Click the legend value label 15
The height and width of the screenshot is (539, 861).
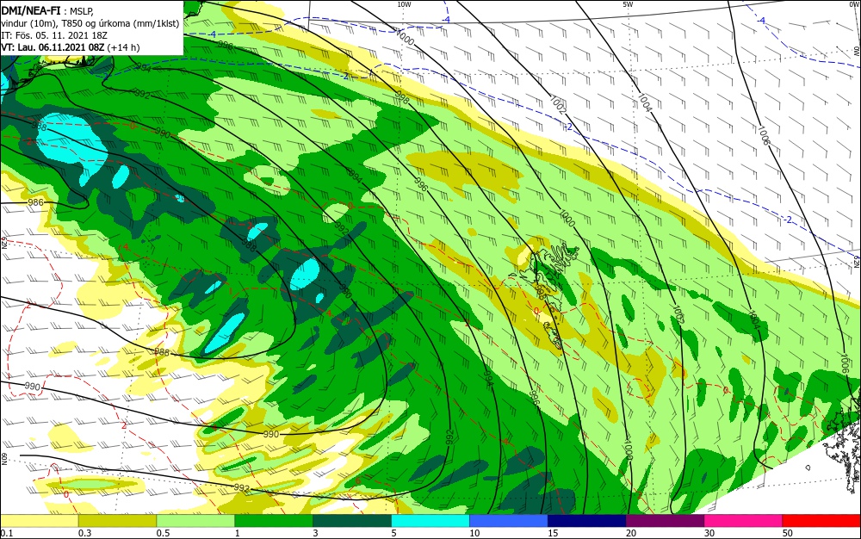553,533
